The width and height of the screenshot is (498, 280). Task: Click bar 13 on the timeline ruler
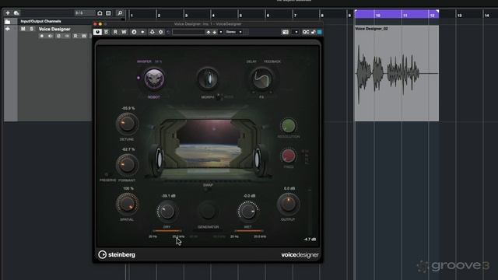[x=460, y=15]
